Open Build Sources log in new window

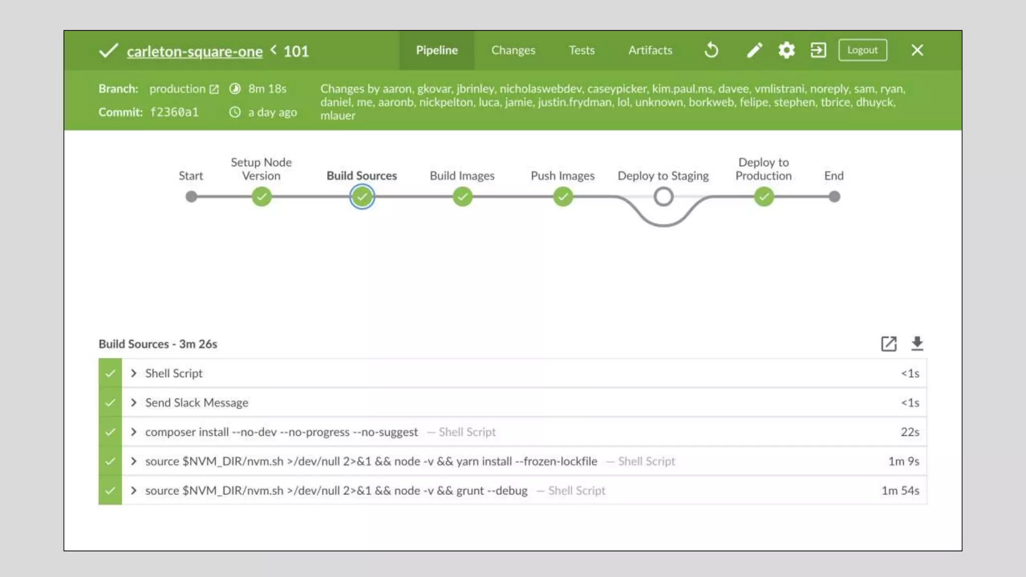[889, 344]
